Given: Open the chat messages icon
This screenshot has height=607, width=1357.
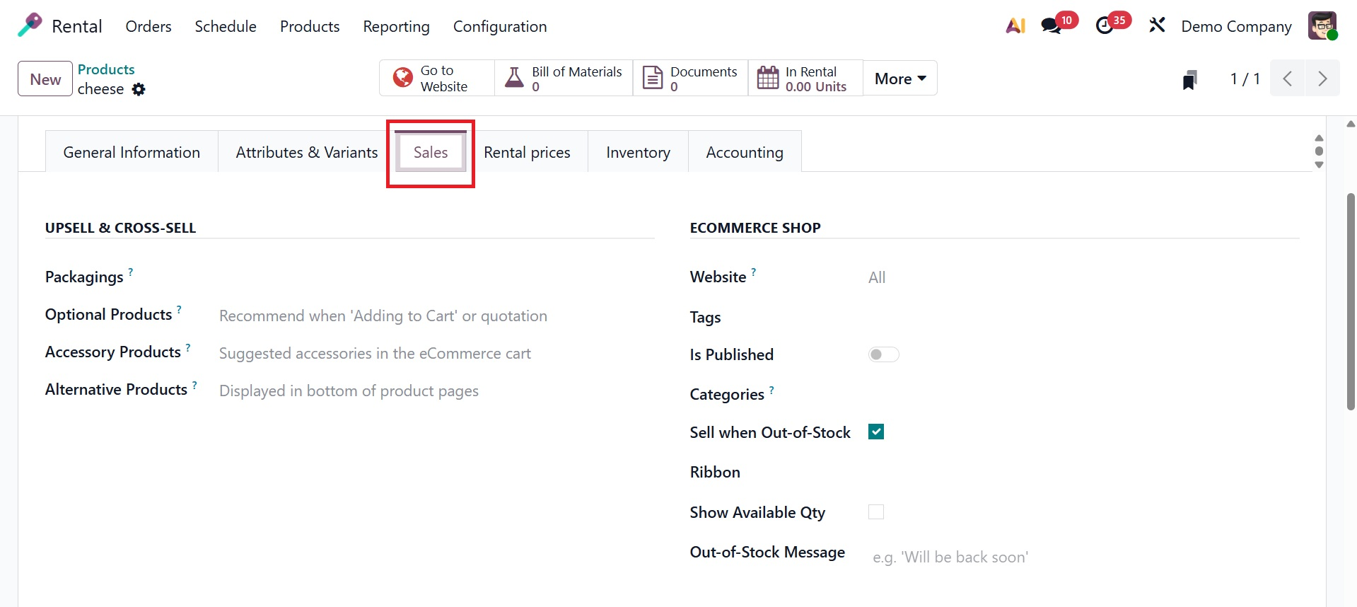Looking at the screenshot, I should [x=1052, y=26].
